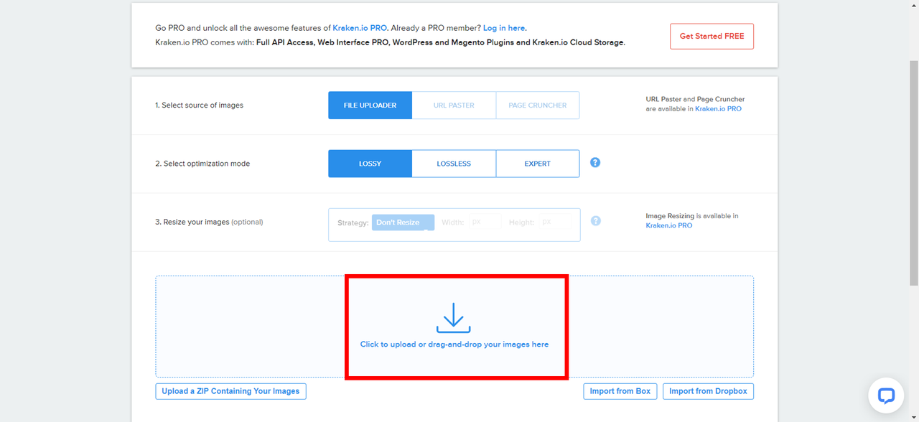Click the Log in here link
Screen dimensions: 919x422
504,28
